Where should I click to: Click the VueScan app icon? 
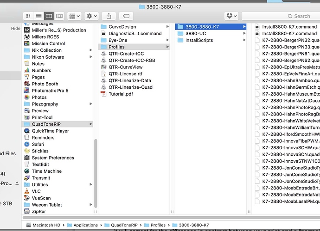pos(27,198)
